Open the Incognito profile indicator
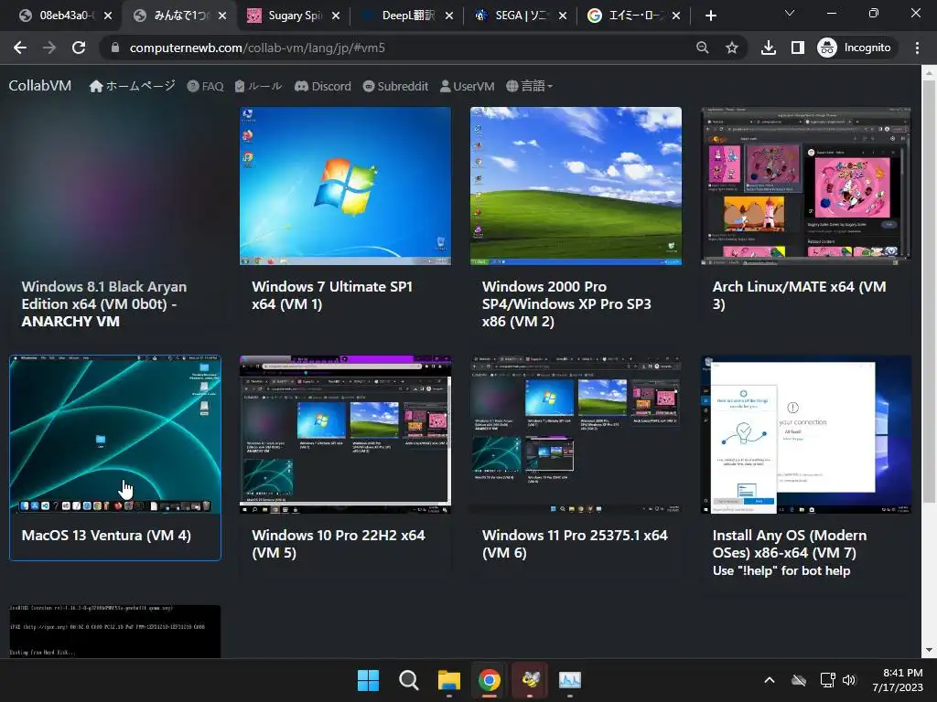Viewport: 937px width, 702px height. tap(855, 48)
